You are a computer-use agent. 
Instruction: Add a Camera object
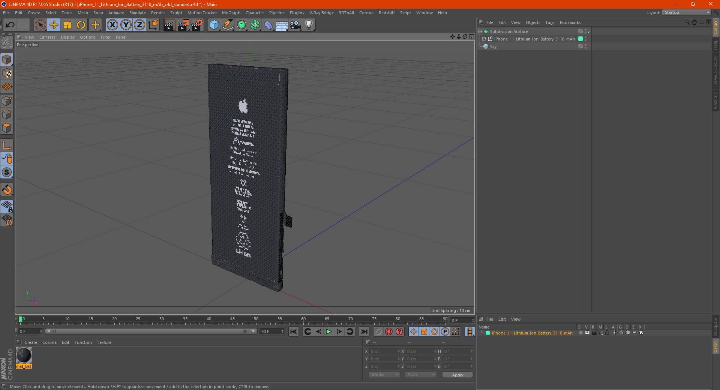(295, 25)
